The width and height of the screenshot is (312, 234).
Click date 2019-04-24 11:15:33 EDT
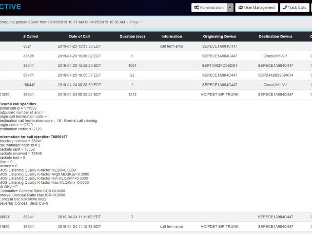pyautogui.click(x=79, y=226)
